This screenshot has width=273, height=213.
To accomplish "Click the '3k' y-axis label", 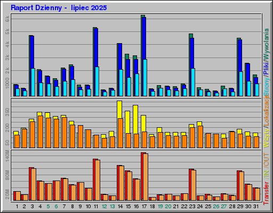I will (x=7, y=58).
